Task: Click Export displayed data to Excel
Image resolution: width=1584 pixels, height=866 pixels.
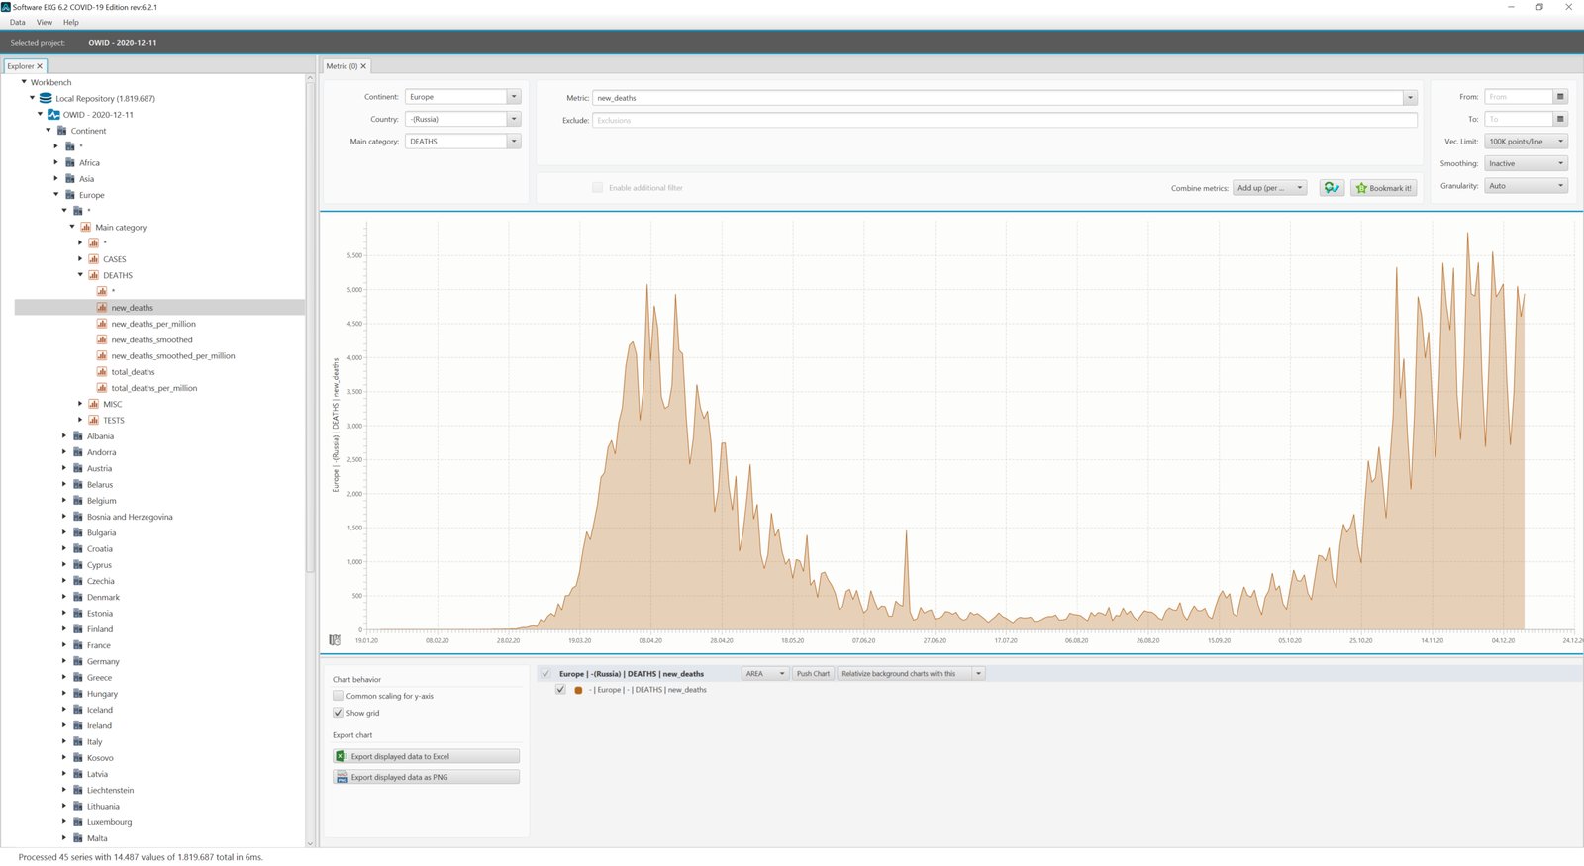Action: click(x=426, y=756)
